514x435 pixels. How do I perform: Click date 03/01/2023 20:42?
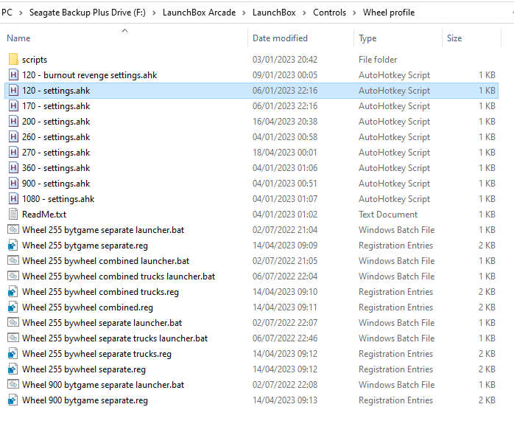(285, 60)
